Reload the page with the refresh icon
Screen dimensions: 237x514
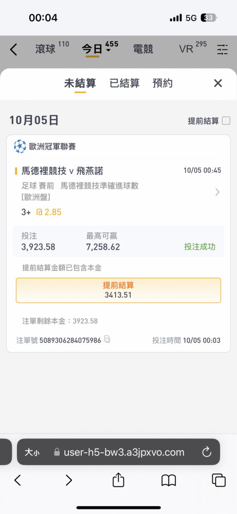point(207,453)
